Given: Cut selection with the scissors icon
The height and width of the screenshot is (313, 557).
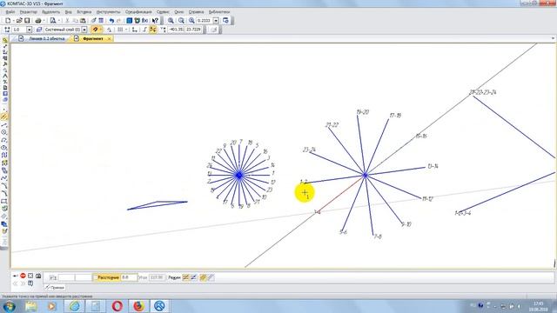Looking at the screenshot, I should (x=67, y=21).
